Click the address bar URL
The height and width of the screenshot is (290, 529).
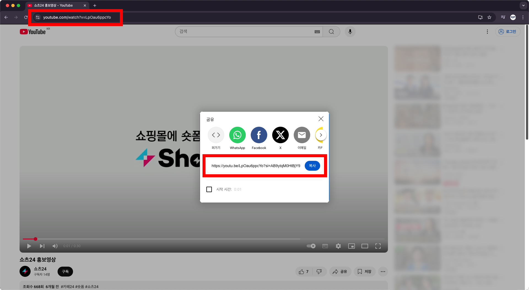coord(77,17)
